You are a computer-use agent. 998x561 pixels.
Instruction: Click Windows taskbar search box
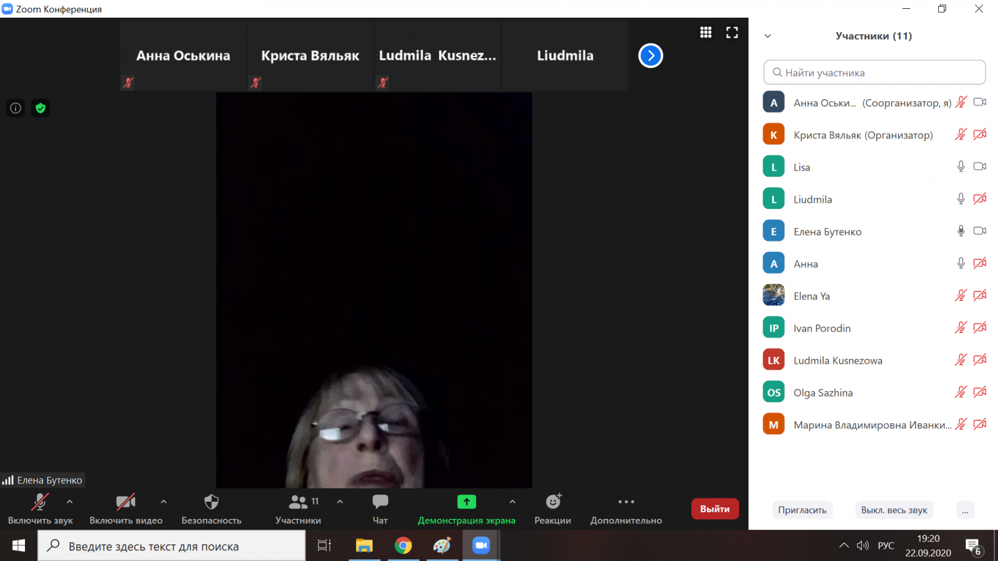click(x=171, y=546)
